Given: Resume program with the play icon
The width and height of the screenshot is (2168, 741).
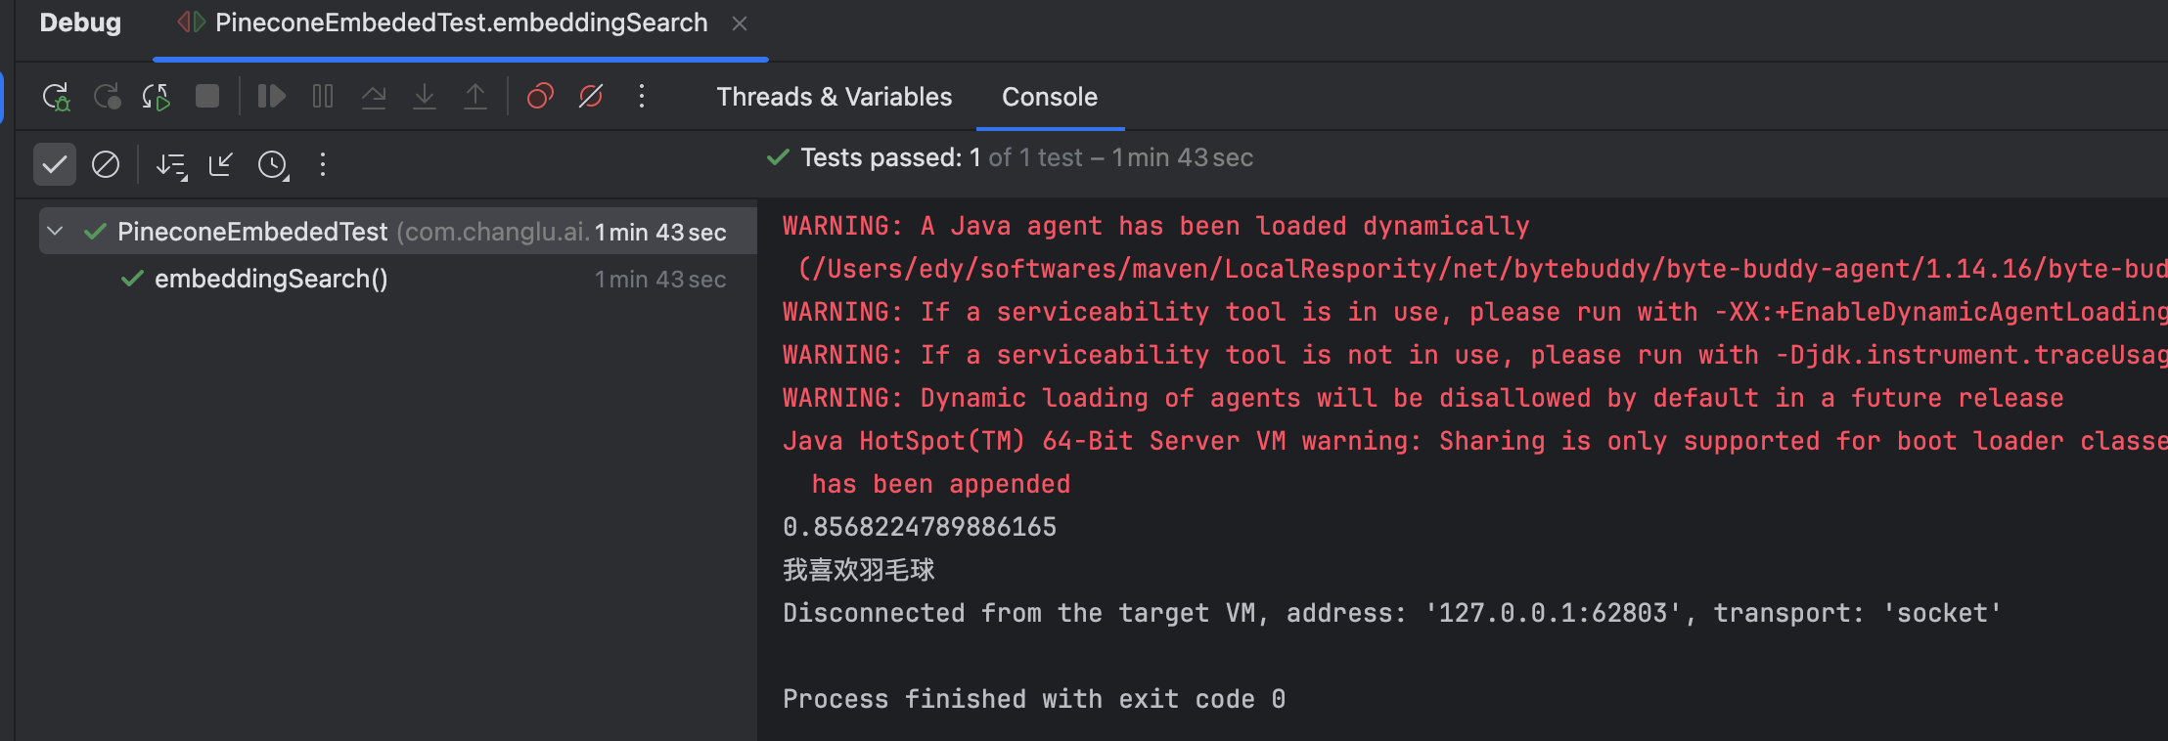Looking at the screenshot, I should click(x=271, y=96).
